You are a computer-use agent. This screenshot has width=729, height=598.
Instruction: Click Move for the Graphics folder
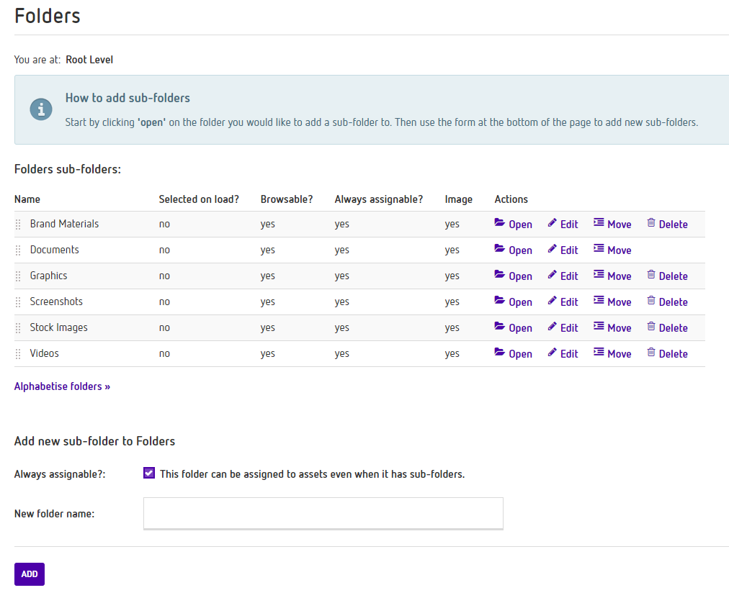coord(612,276)
